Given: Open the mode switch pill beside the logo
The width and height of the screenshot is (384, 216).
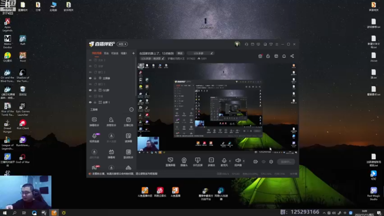Looking at the screenshot, I should [x=122, y=44].
